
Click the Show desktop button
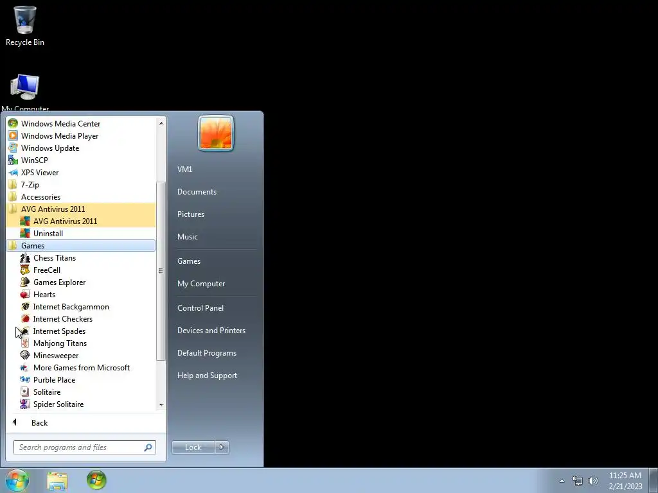click(653, 480)
